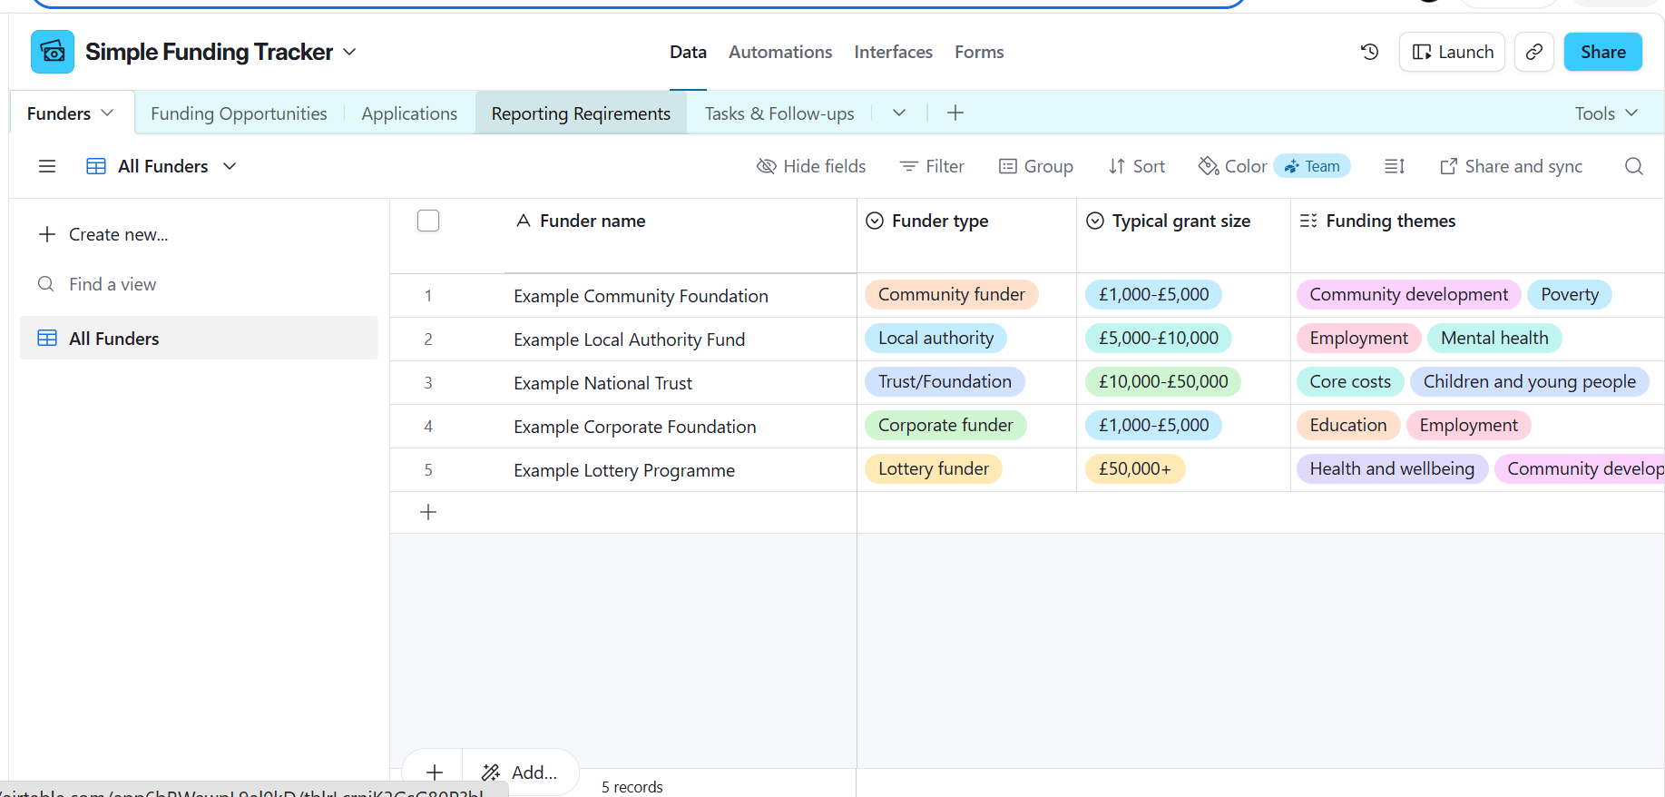Click the Community funder orange tag
The width and height of the screenshot is (1665, 797).
click(951, 294)
